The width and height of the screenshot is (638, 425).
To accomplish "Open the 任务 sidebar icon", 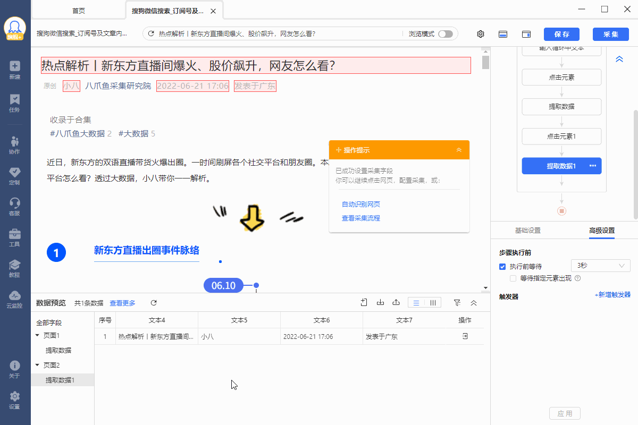I will (15, 103).
